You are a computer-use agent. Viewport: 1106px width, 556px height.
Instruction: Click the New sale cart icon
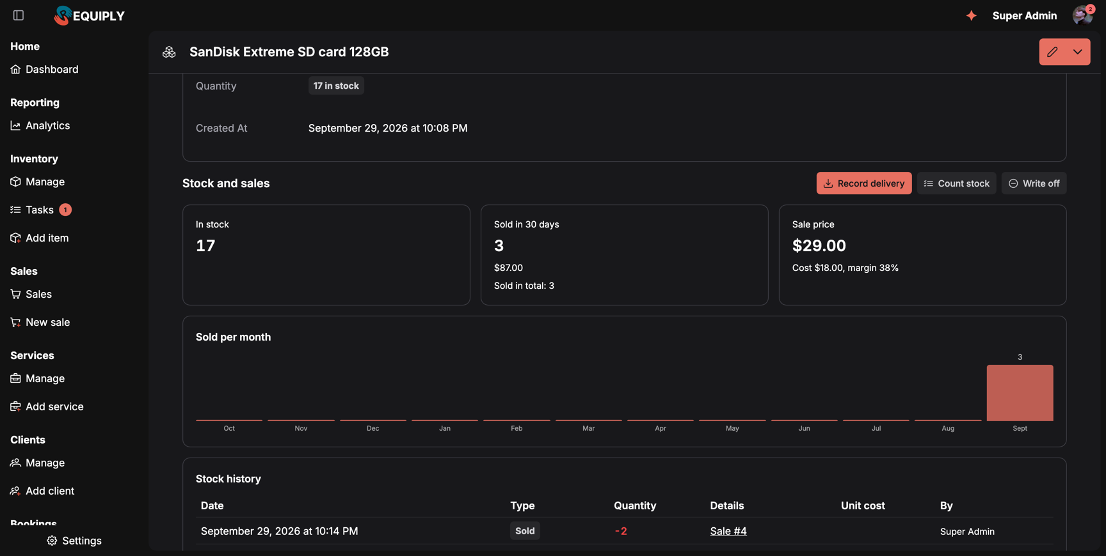click(15, 322)
